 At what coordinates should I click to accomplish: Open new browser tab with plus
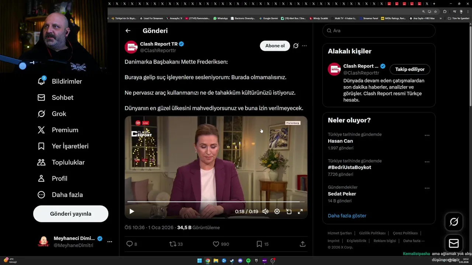tap(434, 4)
